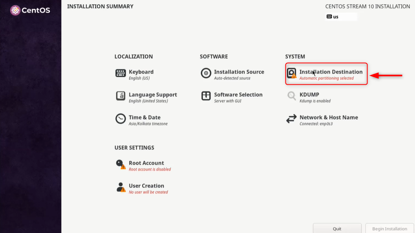Viewport: 415px width, 233px height.
Task: Click the warning badge on Installation Destination
Action: coord(294,76)
